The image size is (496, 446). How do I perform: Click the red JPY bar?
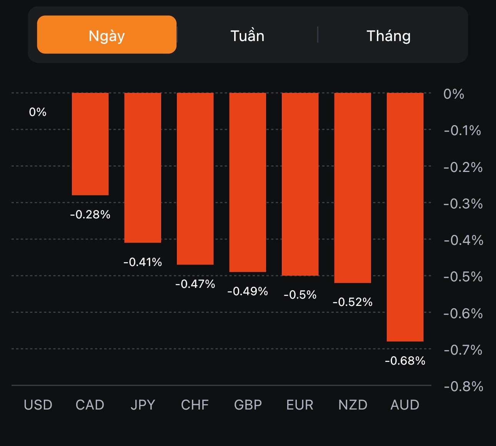[143, 167]
